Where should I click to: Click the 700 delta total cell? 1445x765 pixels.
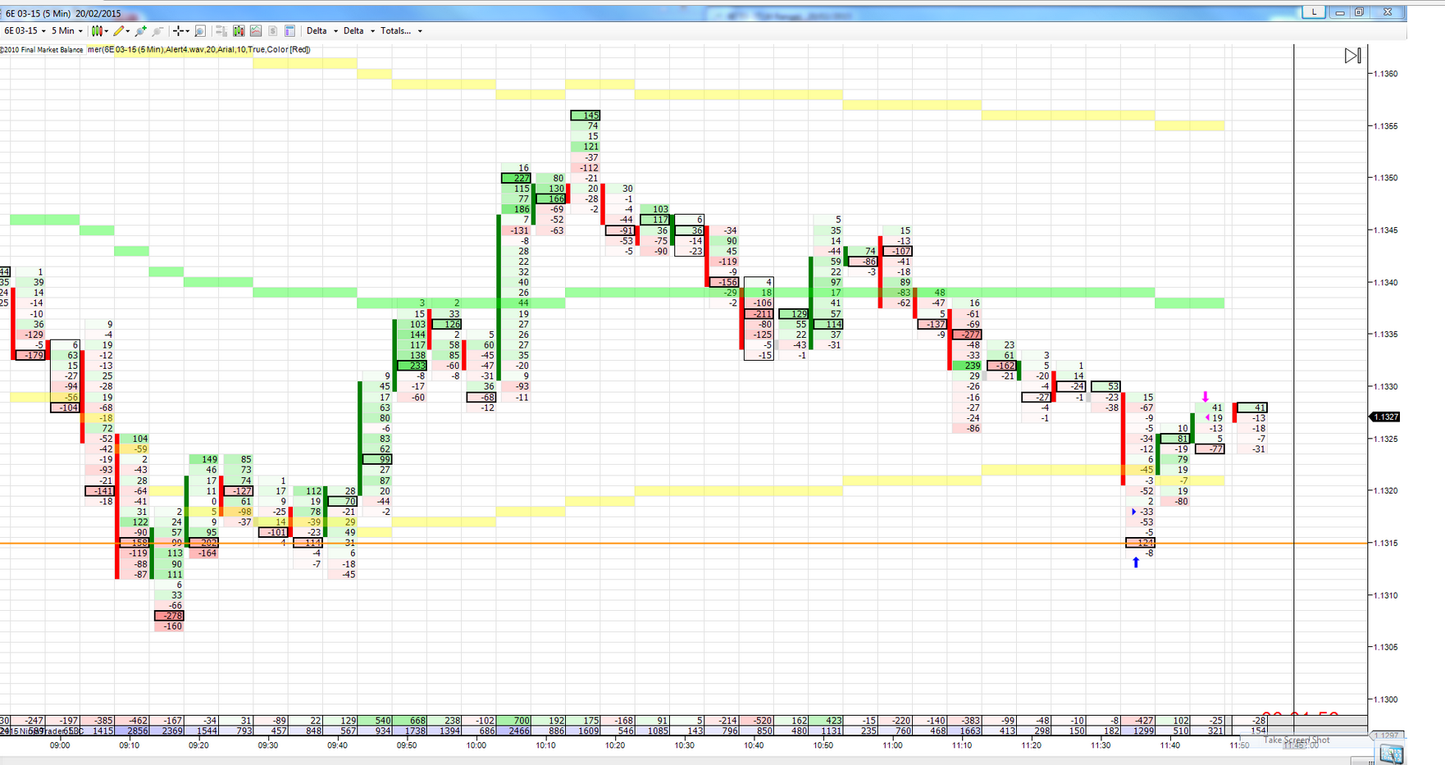click(515, 721)
